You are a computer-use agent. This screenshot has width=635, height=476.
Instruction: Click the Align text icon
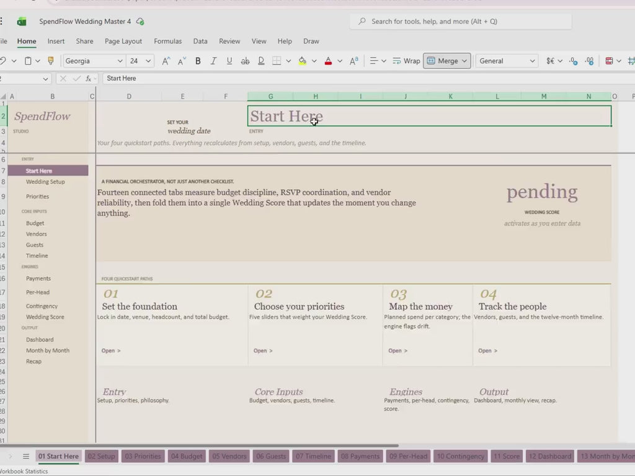click(373, 61)
